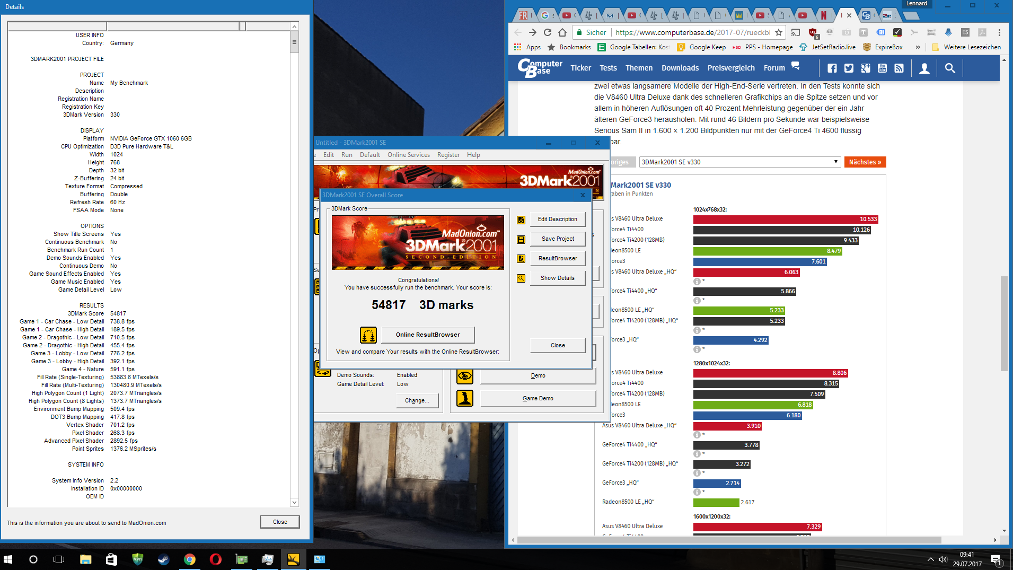
Task: Click the Online ResultBrowser button
Action: pyautogui.click(x=428, y=335)
